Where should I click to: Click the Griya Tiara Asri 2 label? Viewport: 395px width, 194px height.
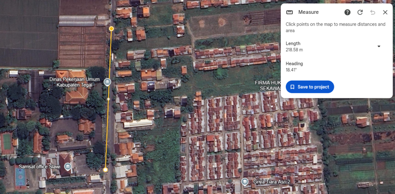269,182
